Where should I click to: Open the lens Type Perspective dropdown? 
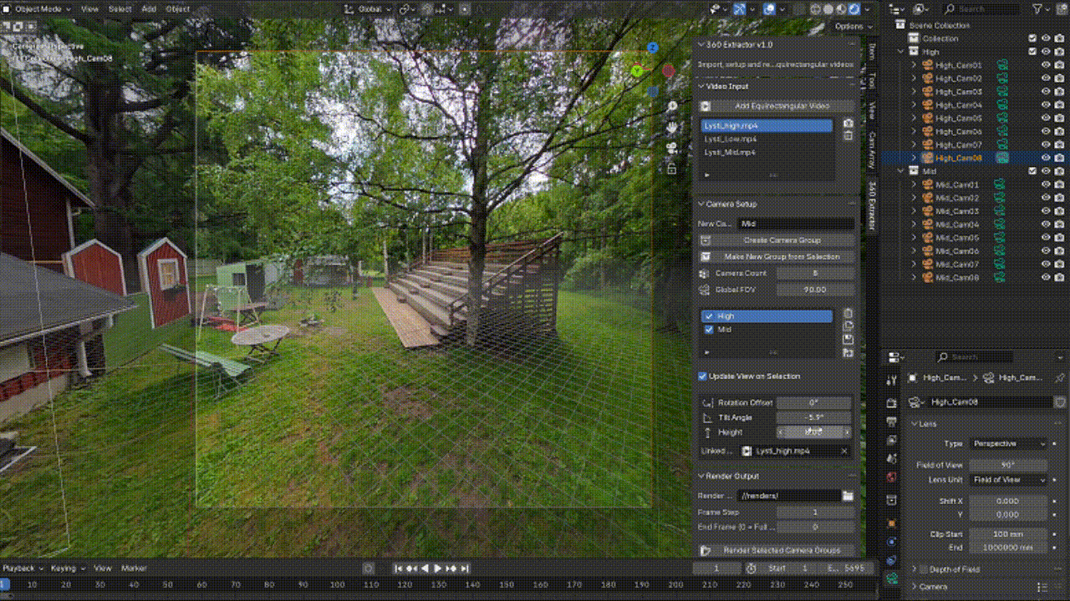(x=1007, y=444)
